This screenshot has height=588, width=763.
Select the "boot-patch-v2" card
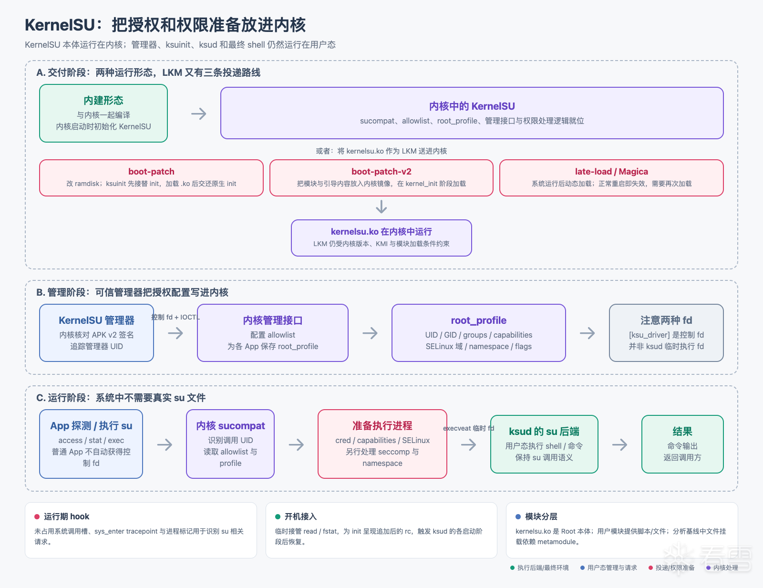381,178
